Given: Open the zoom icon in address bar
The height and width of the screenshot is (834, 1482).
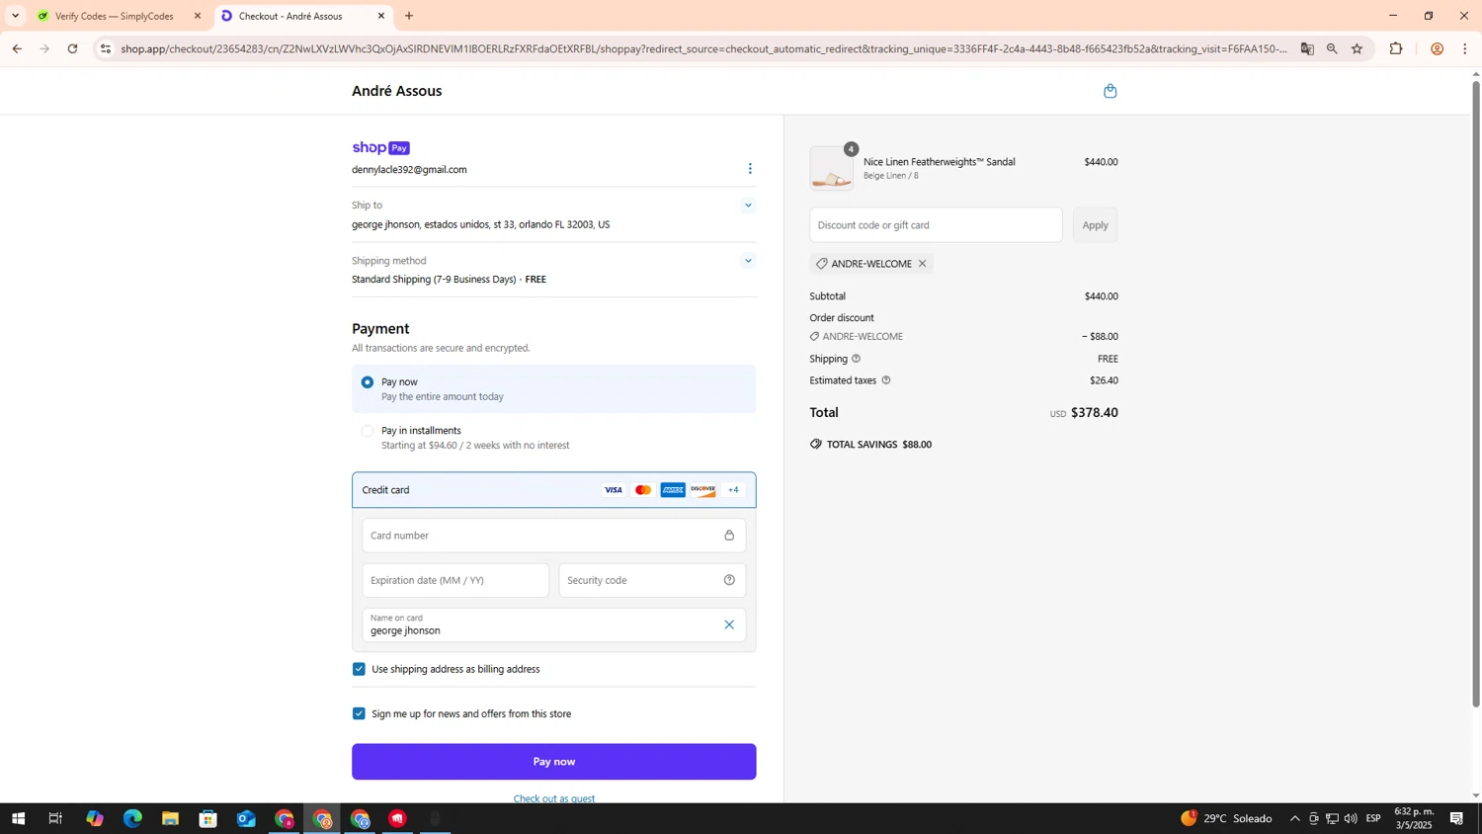Looking at the screenshot, I should [x=1332, y=48].
